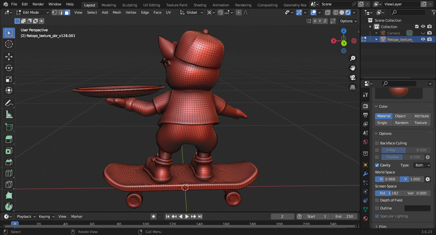Open the Modifiers properties tab wrench
Image resolution: width=436 pixels, height=235 pixels.
click(x=365, y=174)
